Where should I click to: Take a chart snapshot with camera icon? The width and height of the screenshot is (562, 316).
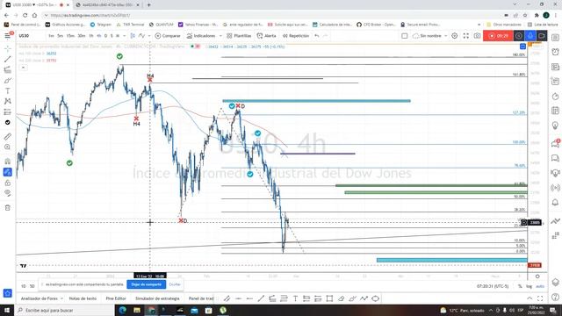coord(477,36)
